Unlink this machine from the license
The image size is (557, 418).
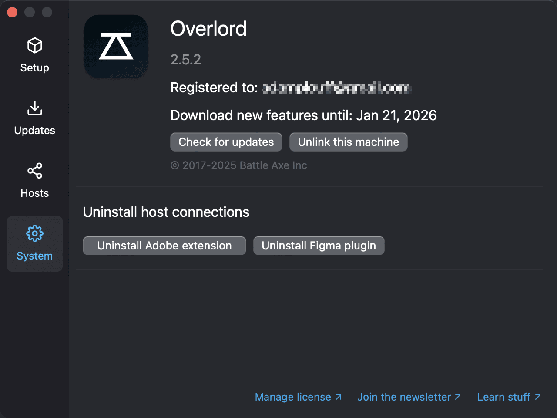348,142
